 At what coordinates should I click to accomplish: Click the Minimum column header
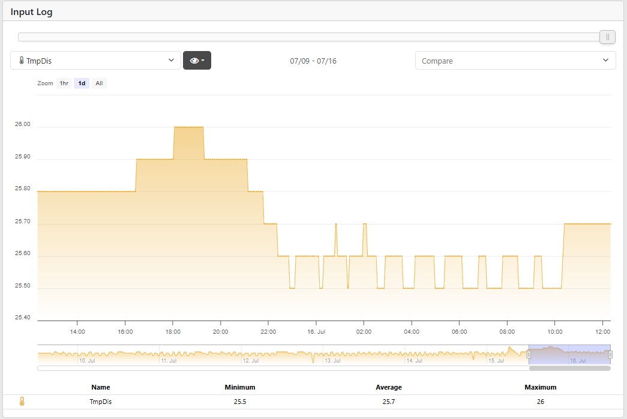coord(240,387)
